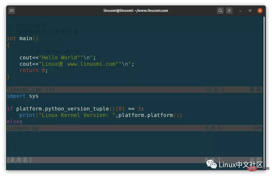Click the 'else:' line
Image resolution: width=272 pixels, height=177 pixels.
15,122
